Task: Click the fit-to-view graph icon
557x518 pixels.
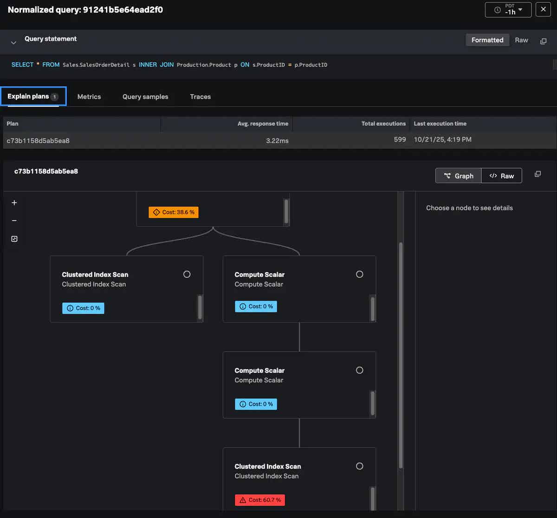Action: [x=14, y=239]
